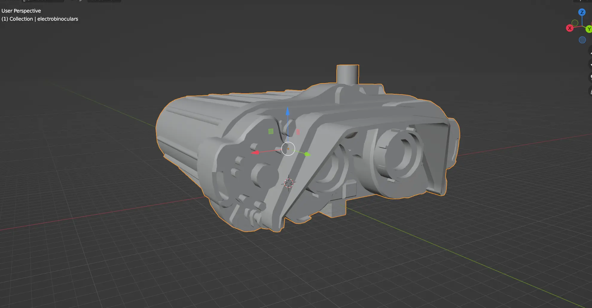The height and width of the screenshot is (308, 592).
Task: Click the negative Z axis circle in navigation gizmo
Action: pyautogui.click(x=582, y=40)
